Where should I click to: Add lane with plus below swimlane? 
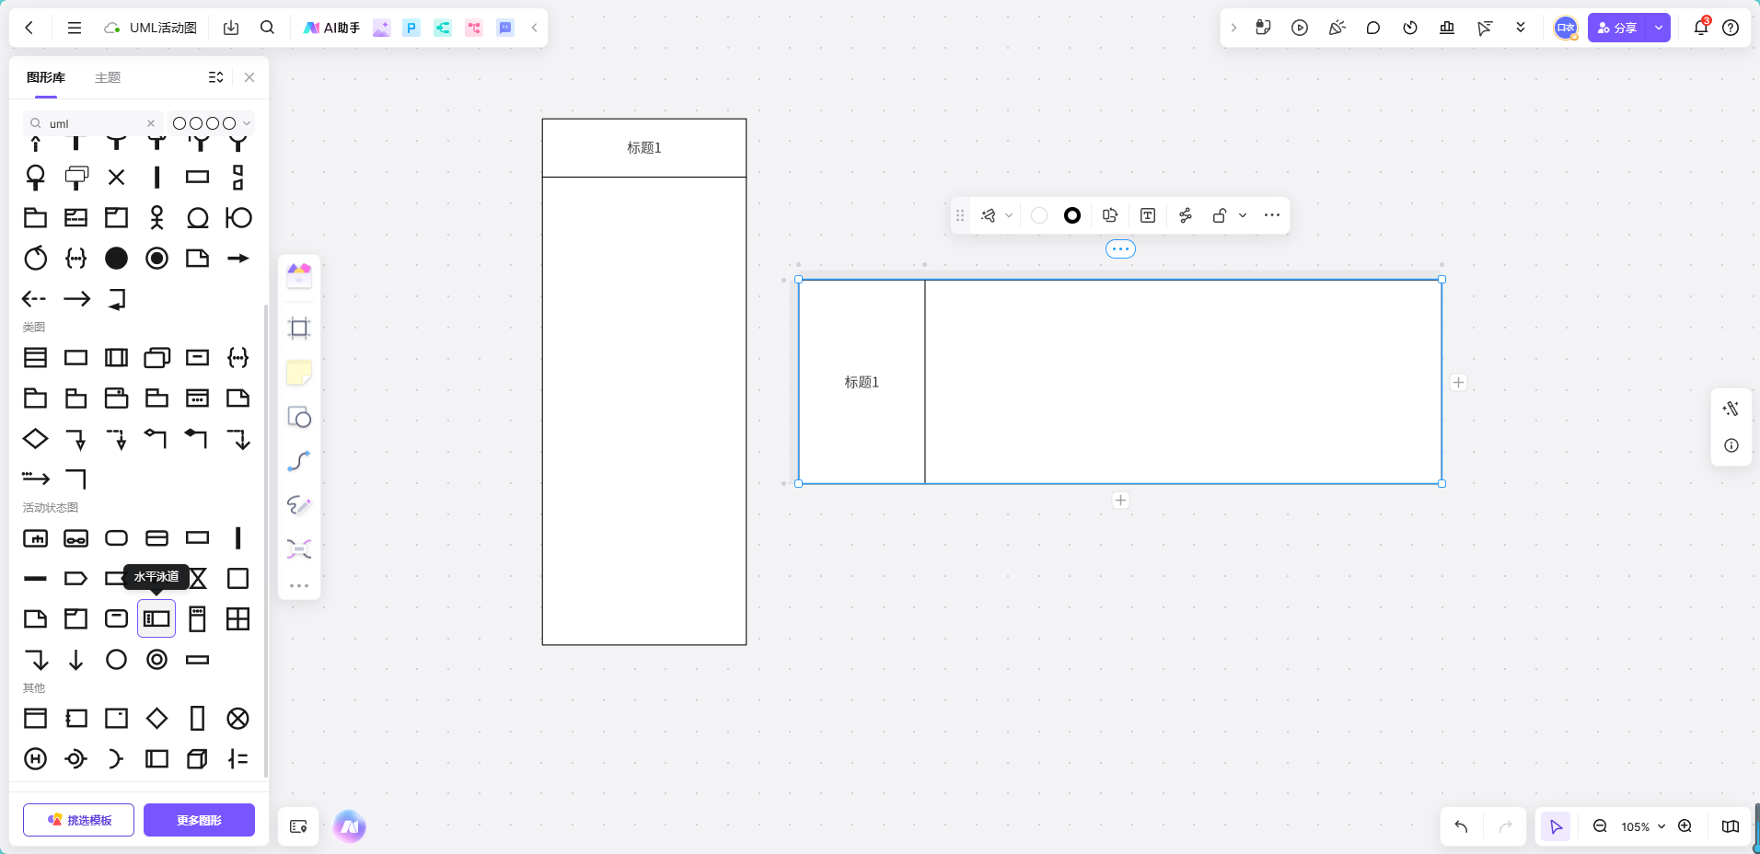pyautogui.click(x=1120, y=500)
